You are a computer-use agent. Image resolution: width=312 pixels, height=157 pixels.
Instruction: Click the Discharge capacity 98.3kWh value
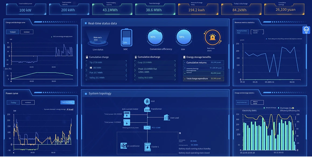click(x=194, y=145)
